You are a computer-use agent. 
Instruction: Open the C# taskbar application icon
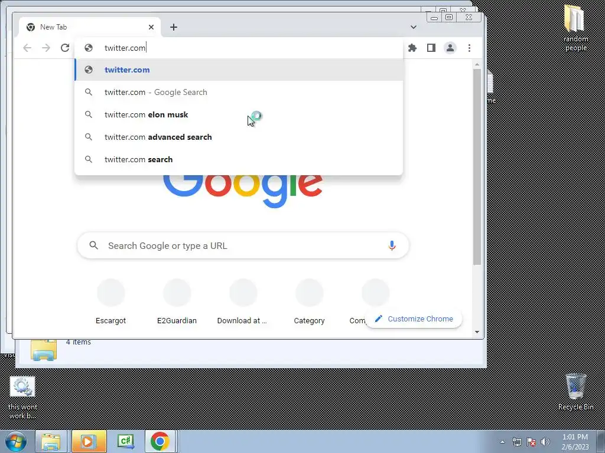pos(126,441)
